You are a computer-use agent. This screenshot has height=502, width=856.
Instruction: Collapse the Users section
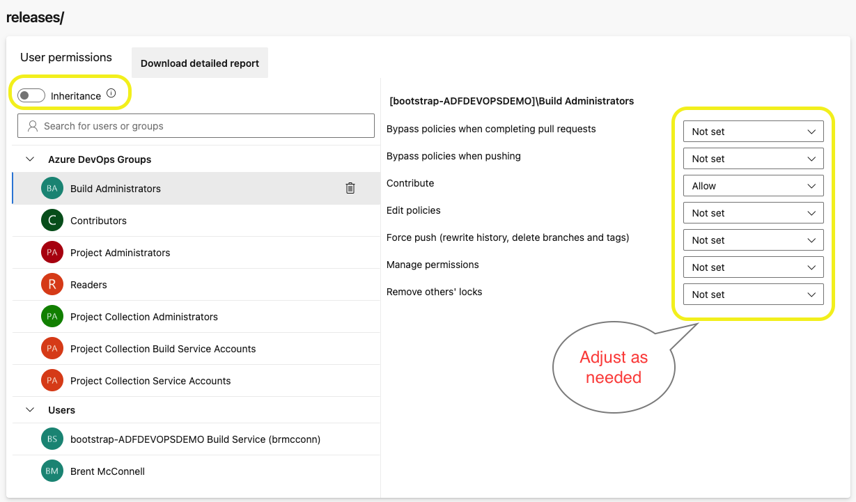click(x=30, y=410)
